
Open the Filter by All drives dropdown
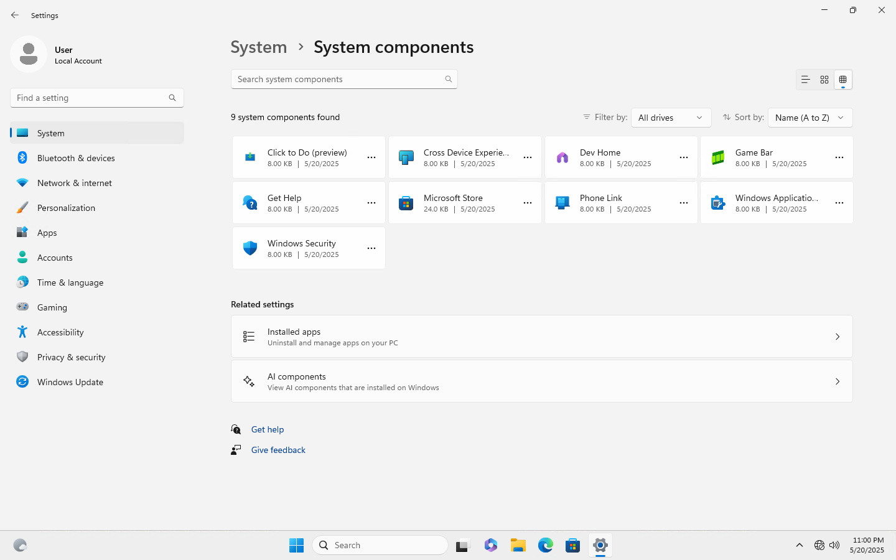(671, 118)
